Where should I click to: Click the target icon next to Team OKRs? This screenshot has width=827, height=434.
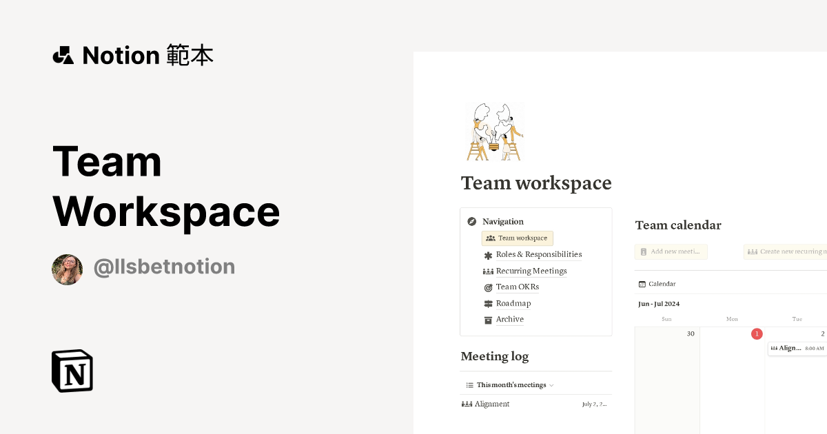[x=488, y=287]
